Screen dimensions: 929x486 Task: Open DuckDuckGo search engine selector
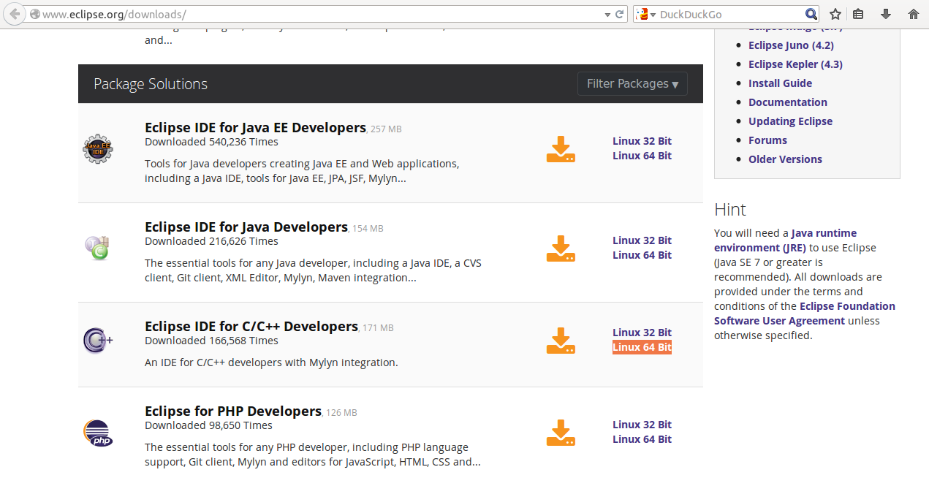click(647, 14)
